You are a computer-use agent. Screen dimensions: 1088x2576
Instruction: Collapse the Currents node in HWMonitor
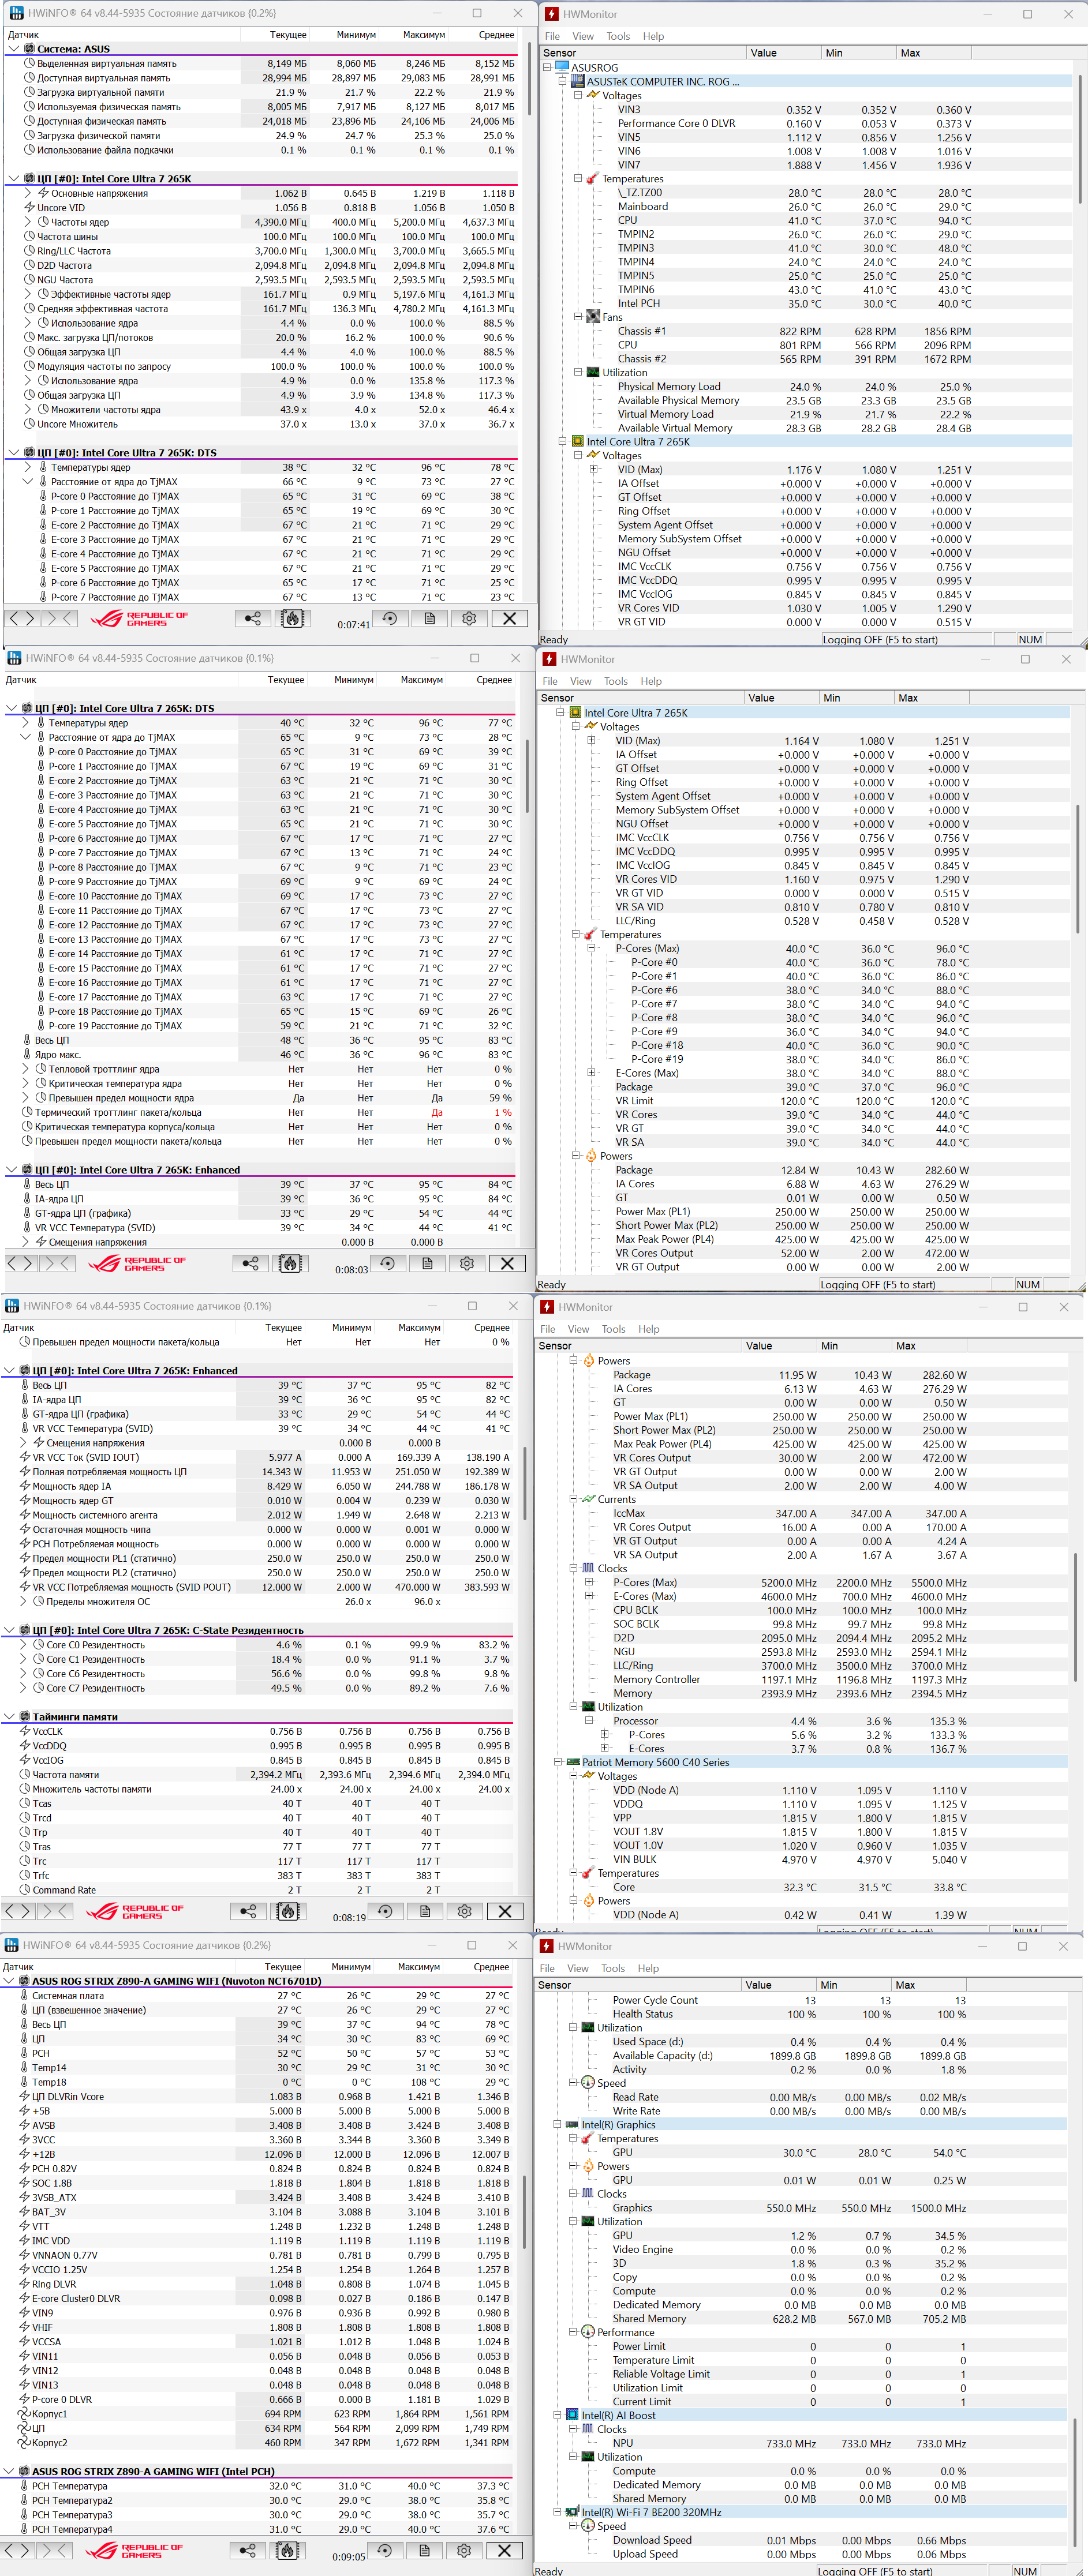[x=574, y=1499]
